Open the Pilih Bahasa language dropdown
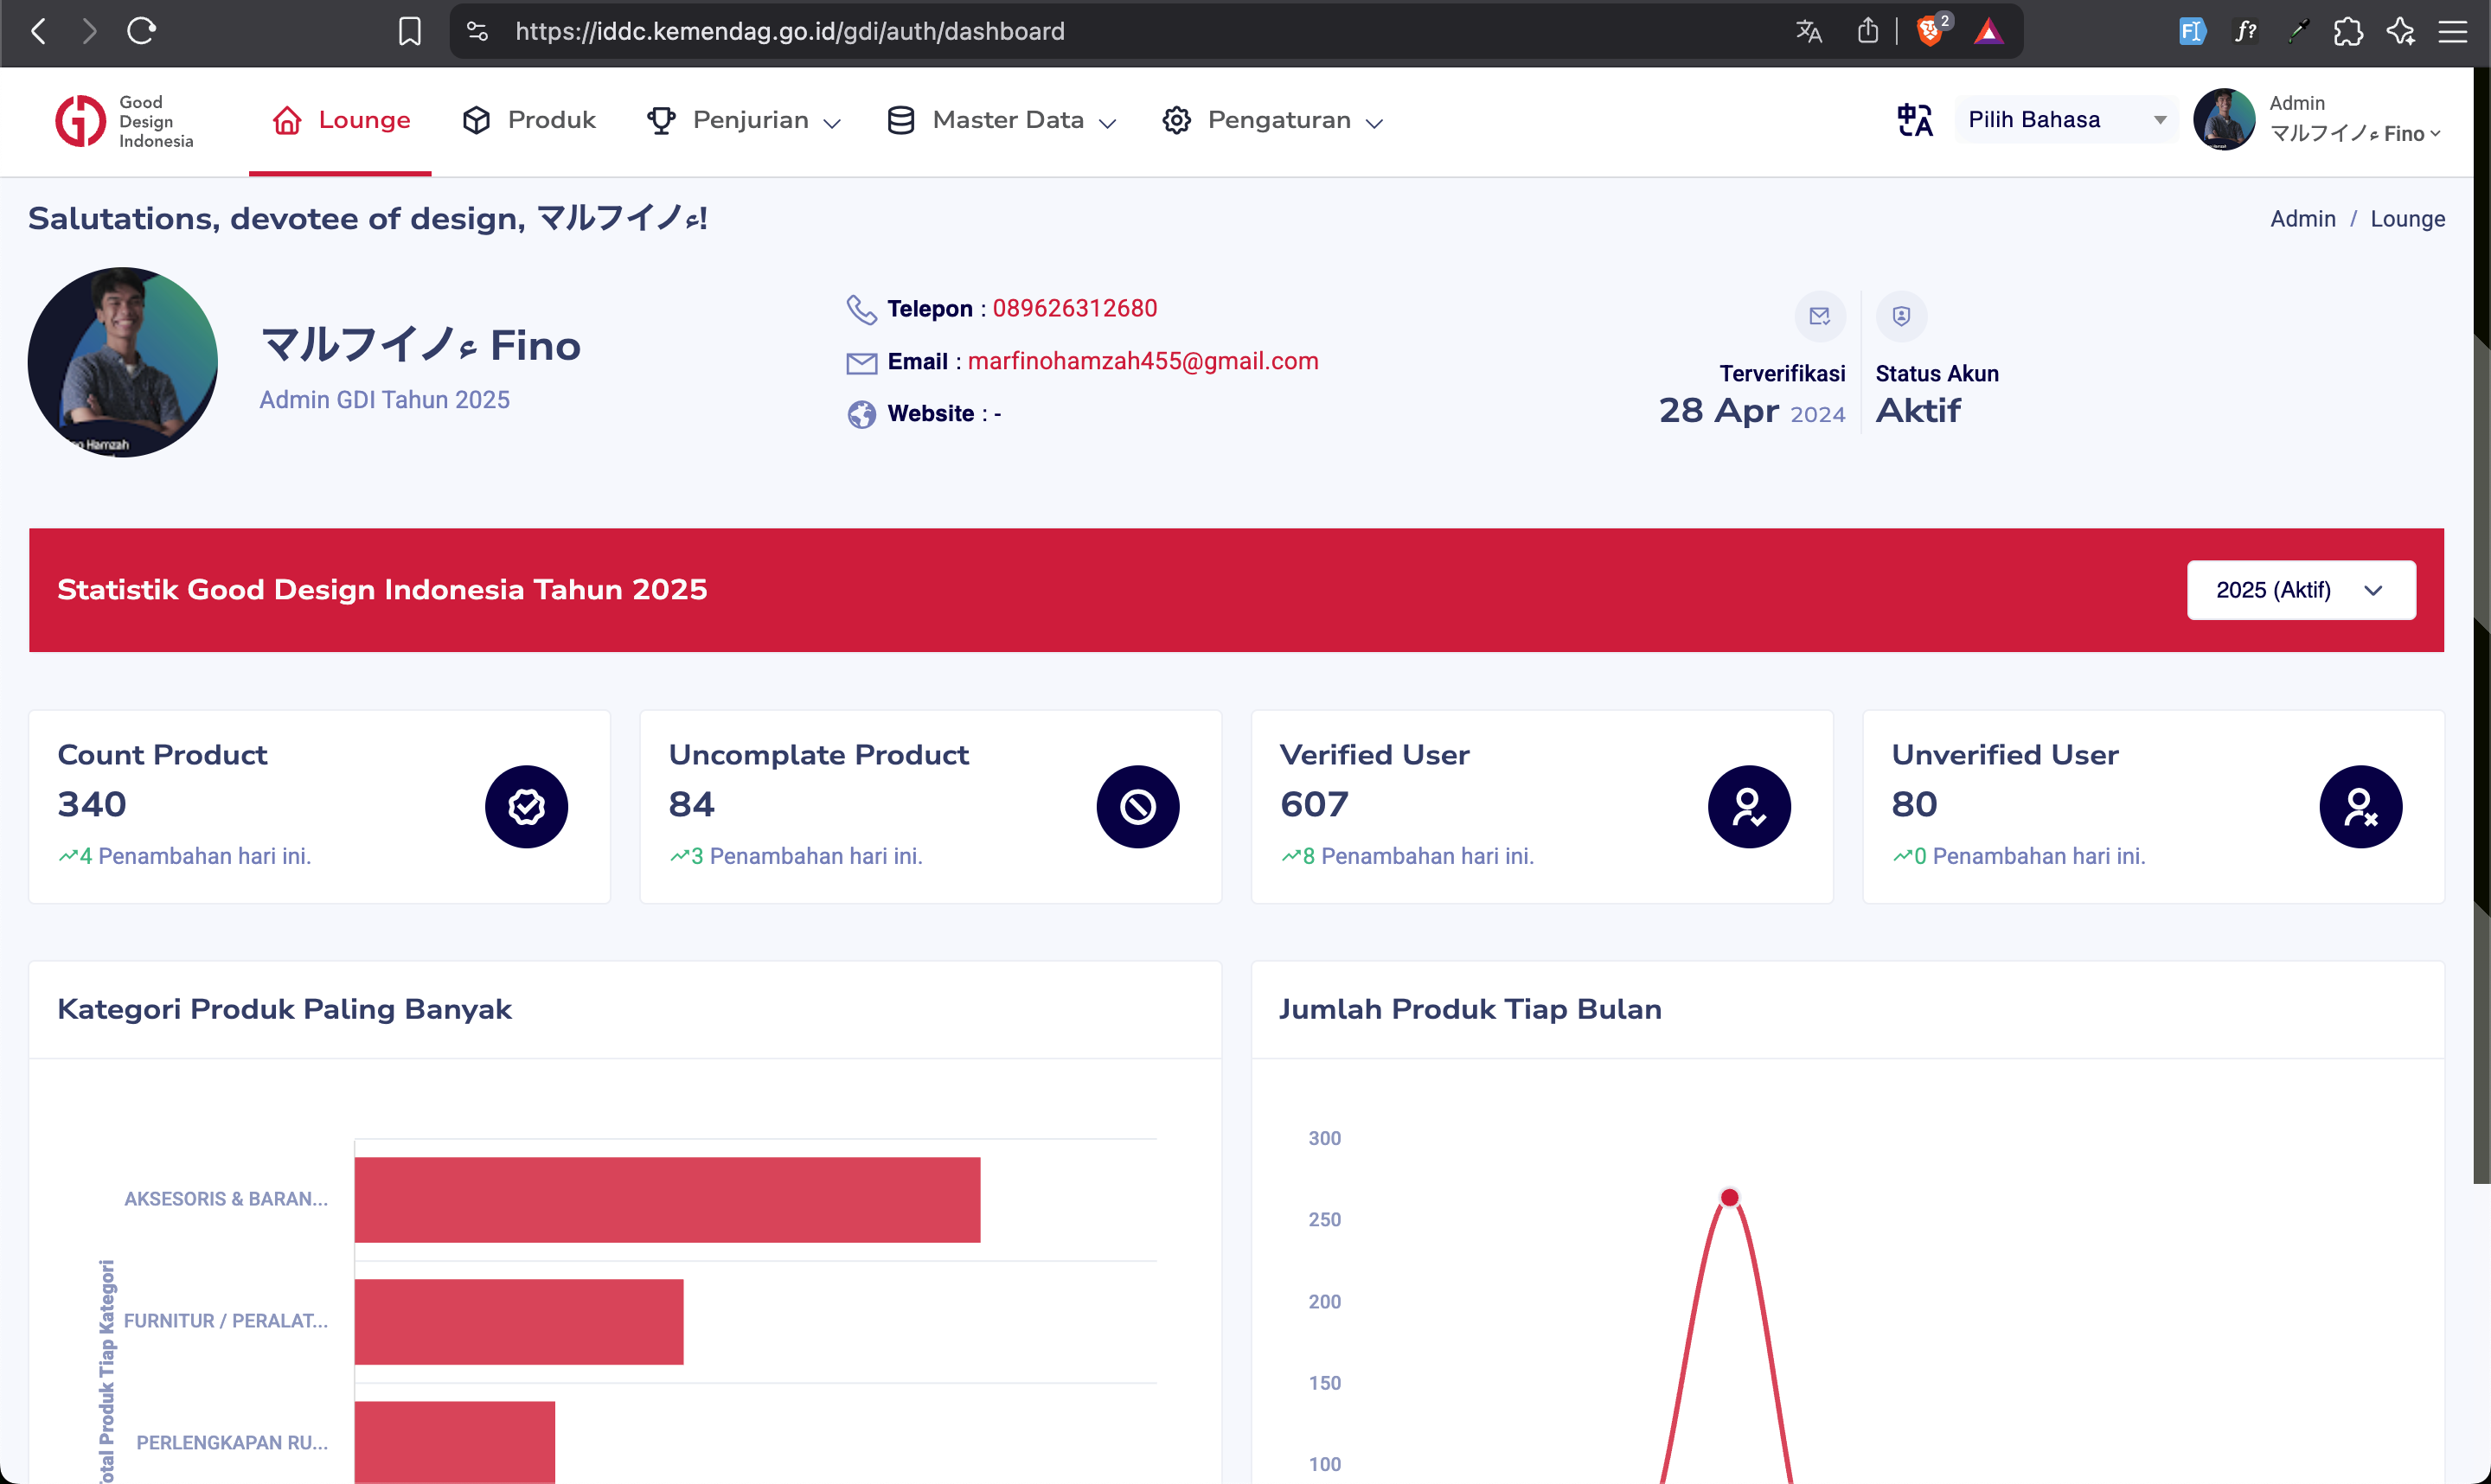Image resolution: width=2491 pixels, height=1484 pixels. point(2066,120)
